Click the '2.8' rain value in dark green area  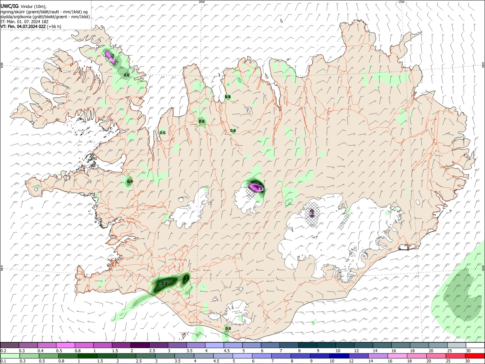point(164,283)
